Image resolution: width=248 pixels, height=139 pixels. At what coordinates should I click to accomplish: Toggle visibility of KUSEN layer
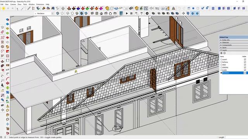tap(245, 70)
